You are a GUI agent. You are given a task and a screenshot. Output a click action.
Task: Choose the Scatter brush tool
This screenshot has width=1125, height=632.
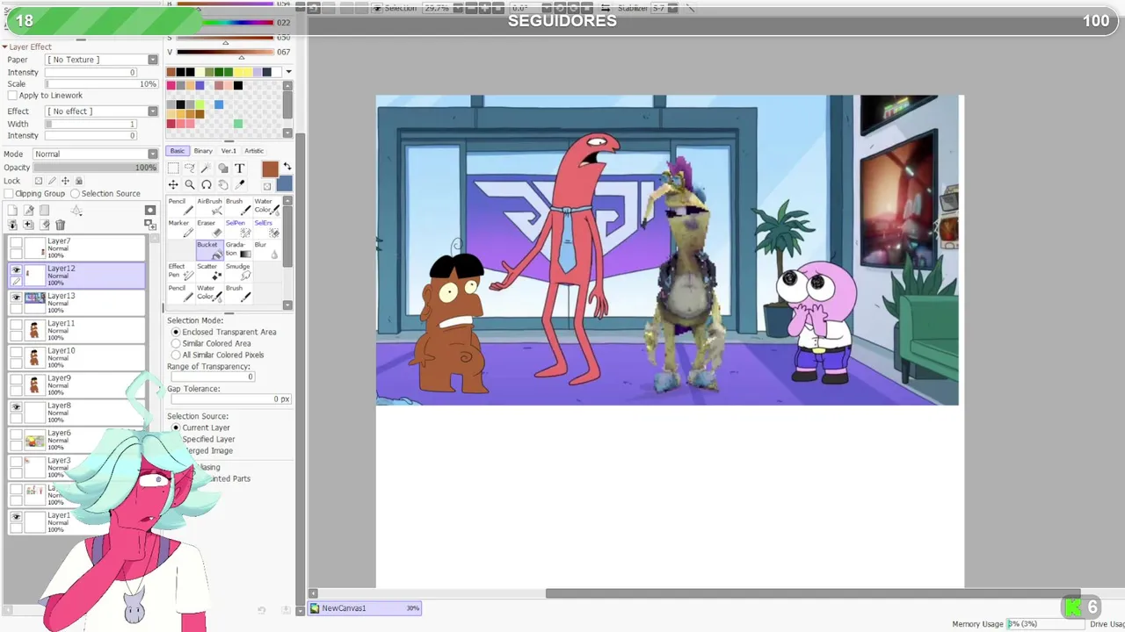pyautogui.click(x=209, y=272)
